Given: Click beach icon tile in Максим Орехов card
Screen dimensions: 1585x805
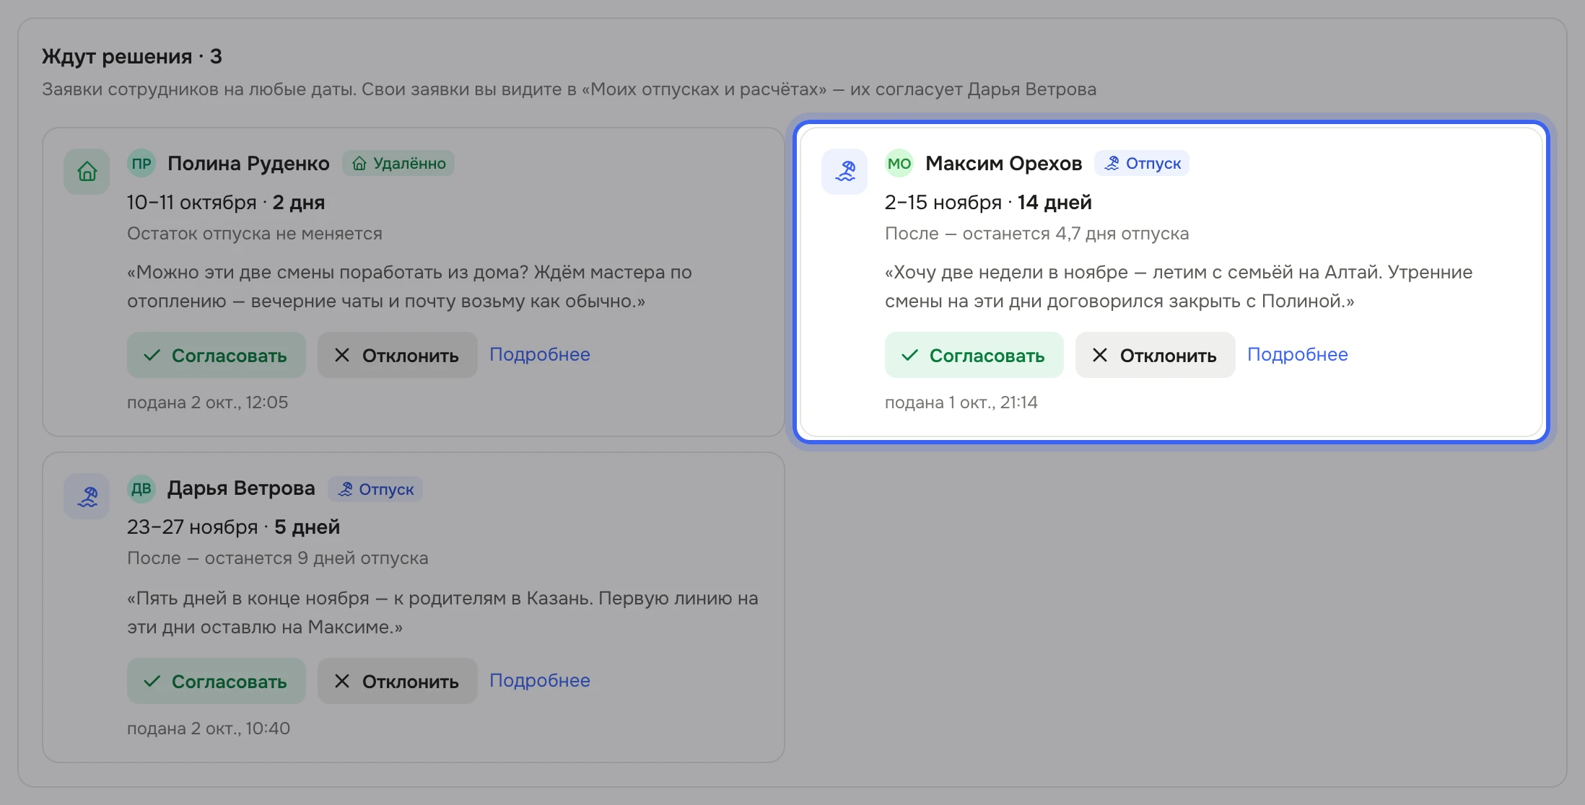Looking at the screenshot, I should point(844,172).
